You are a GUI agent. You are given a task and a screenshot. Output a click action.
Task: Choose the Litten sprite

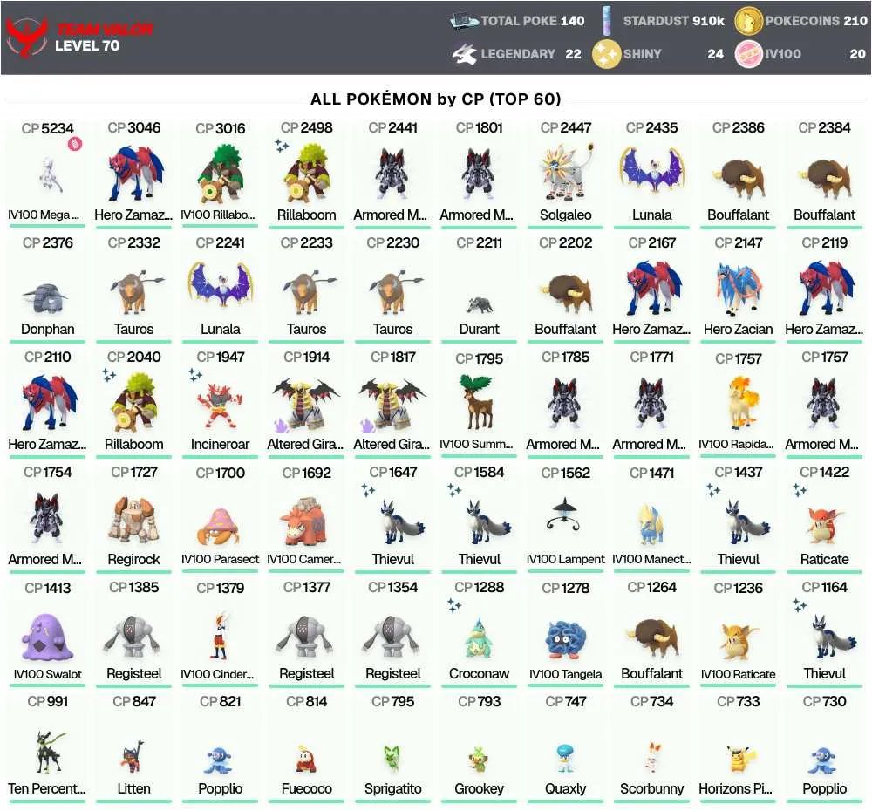point(133,757)
